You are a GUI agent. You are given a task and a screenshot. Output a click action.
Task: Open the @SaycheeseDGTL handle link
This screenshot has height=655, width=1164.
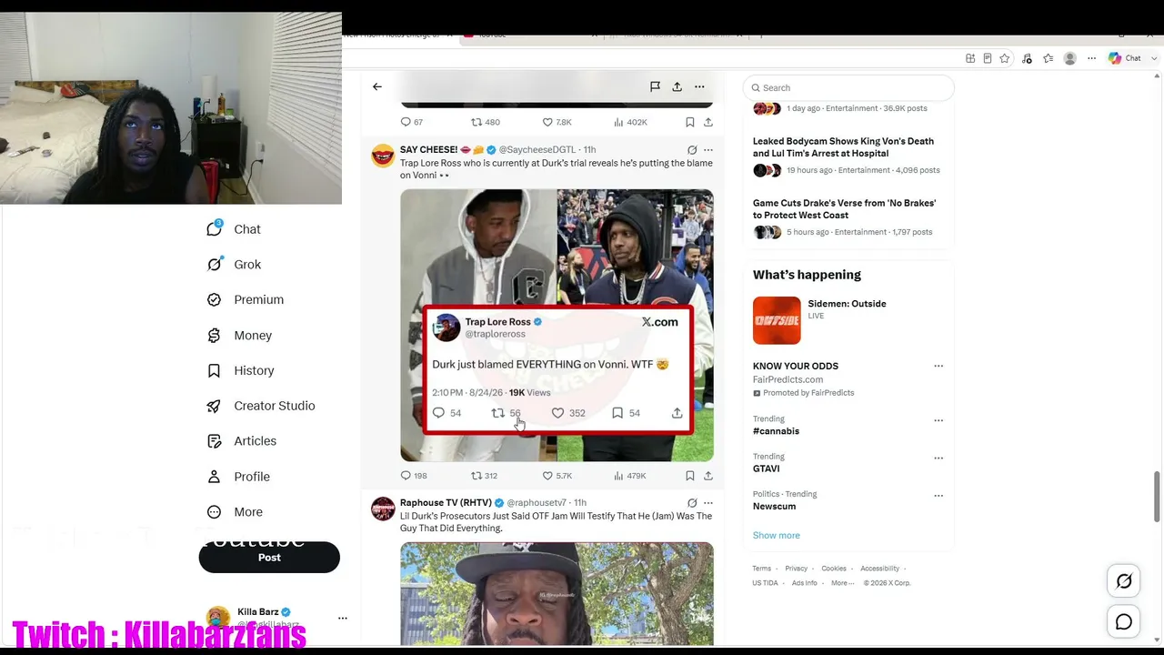point(537,150)
